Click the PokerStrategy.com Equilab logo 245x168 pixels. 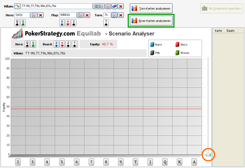click(x=56, y=34)
